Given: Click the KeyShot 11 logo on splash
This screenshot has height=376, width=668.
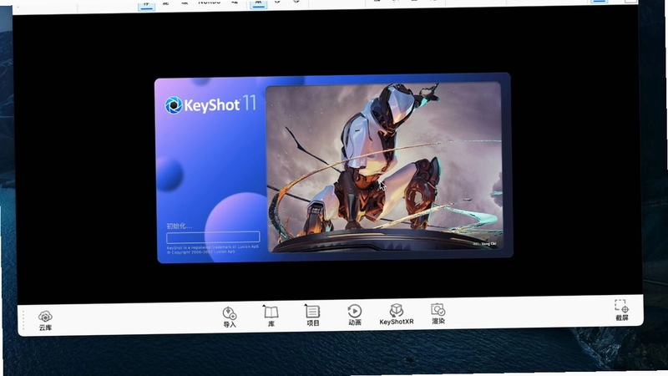Looking at the screenshot, I should 210,104.
